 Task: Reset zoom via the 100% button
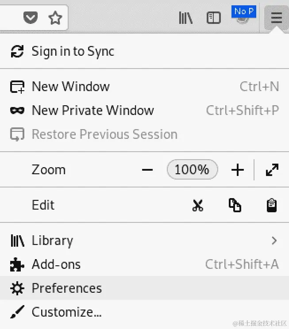click(192, 169)
